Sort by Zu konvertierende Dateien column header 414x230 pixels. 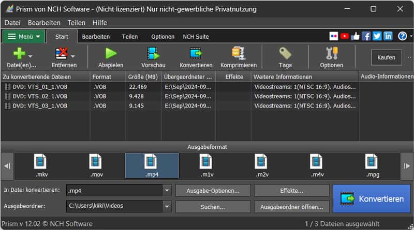pyautogui.click(x=46, y=77)
